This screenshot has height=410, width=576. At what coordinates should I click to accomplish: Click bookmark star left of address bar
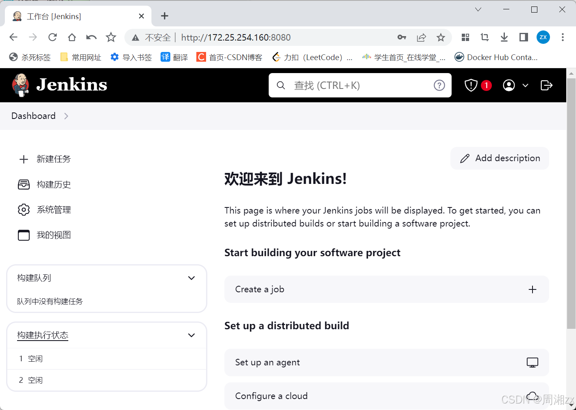pyautogui.click(x=111, y=37)
